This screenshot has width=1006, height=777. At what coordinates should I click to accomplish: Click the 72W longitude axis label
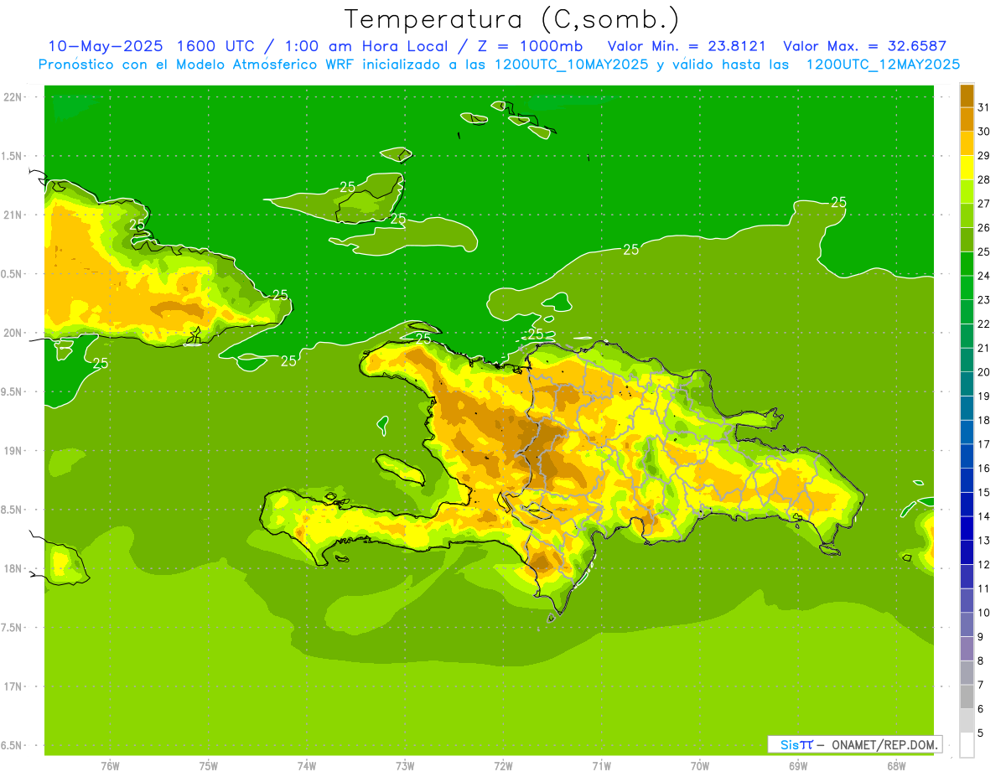(x=503, y=766)
